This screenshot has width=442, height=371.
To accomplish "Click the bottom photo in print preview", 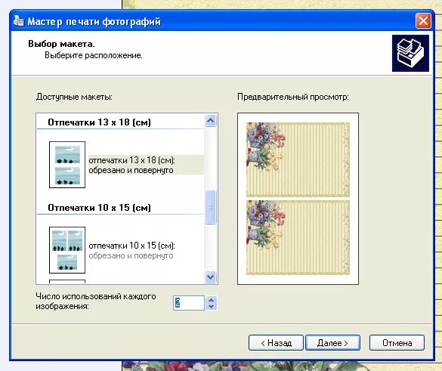I will click(298, 237).
